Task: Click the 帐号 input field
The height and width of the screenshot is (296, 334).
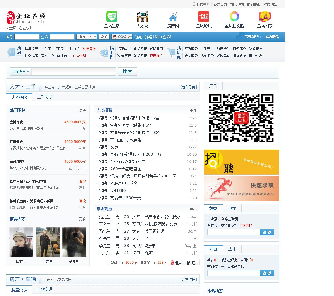Action: (x=27, y=37)
